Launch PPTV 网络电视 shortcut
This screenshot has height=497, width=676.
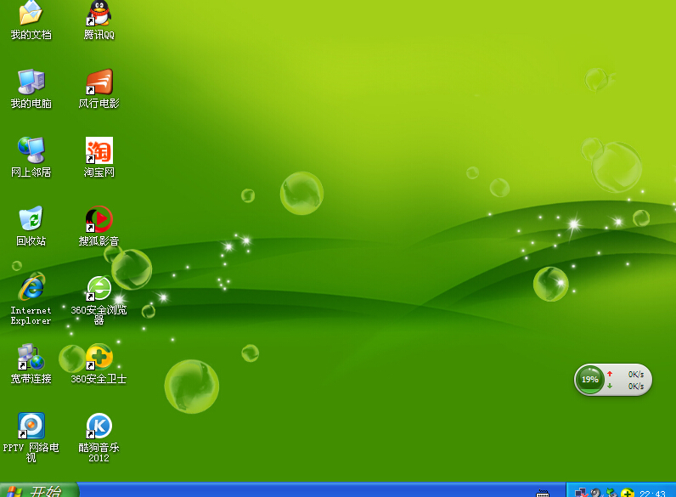(31, 426)
